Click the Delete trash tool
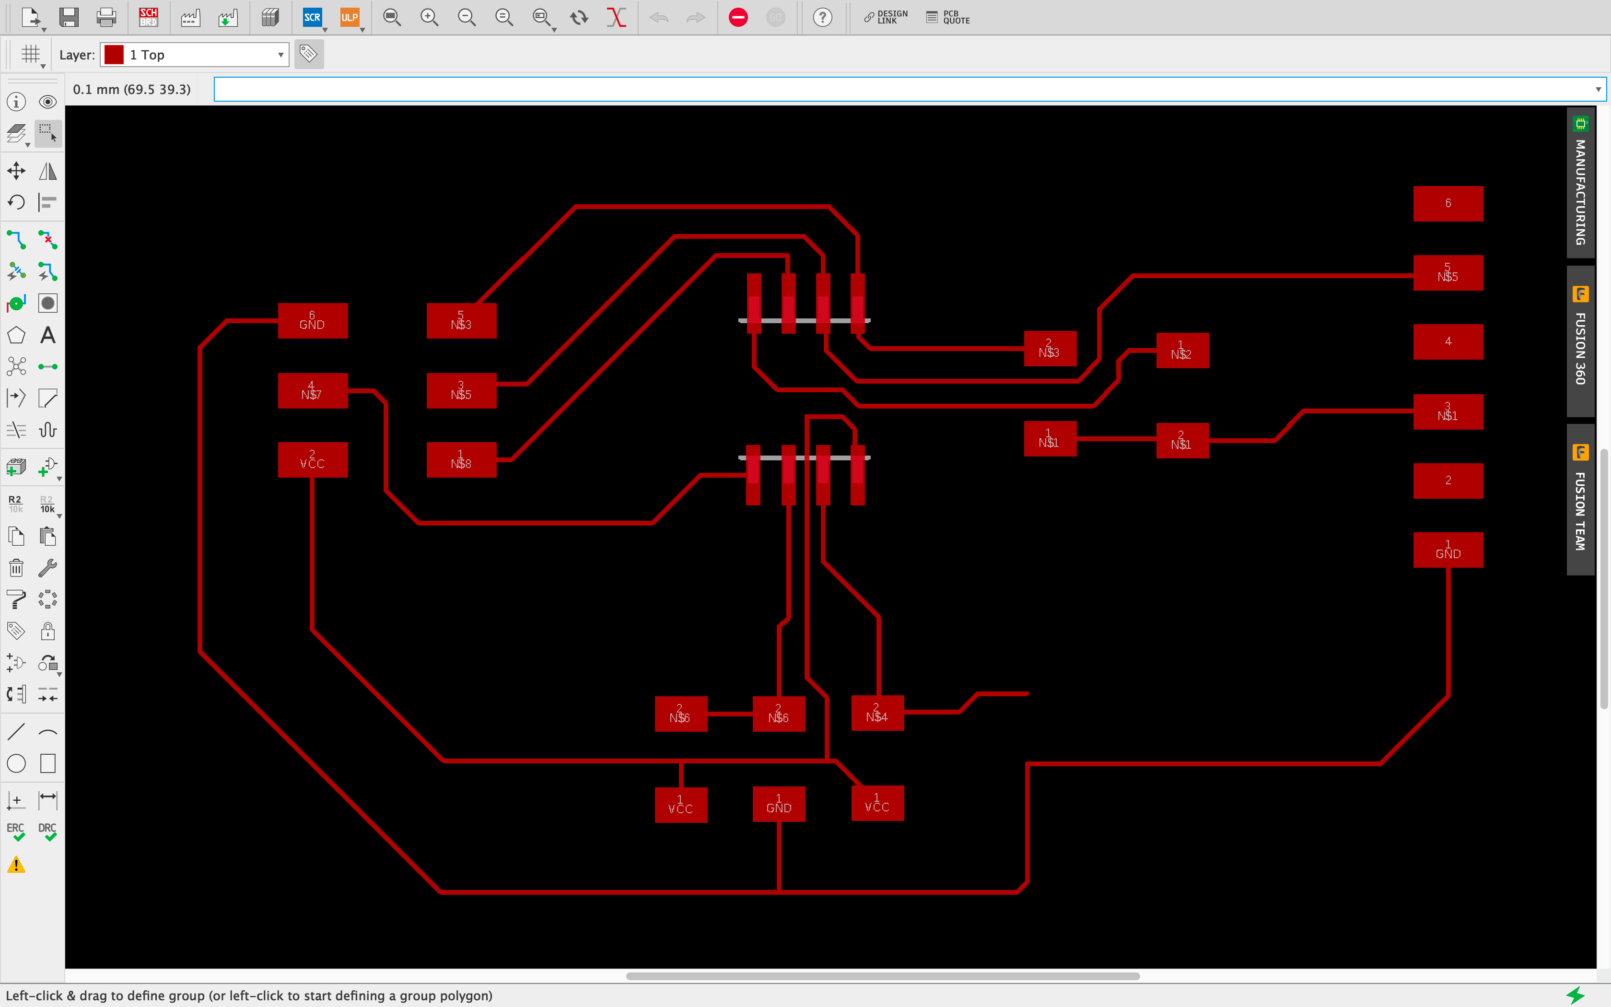1611x1007 pixels. pyautogui.click(x=17, y=568)
